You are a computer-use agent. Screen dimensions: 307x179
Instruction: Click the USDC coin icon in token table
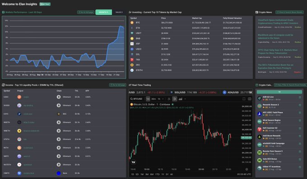click(132, 49)
